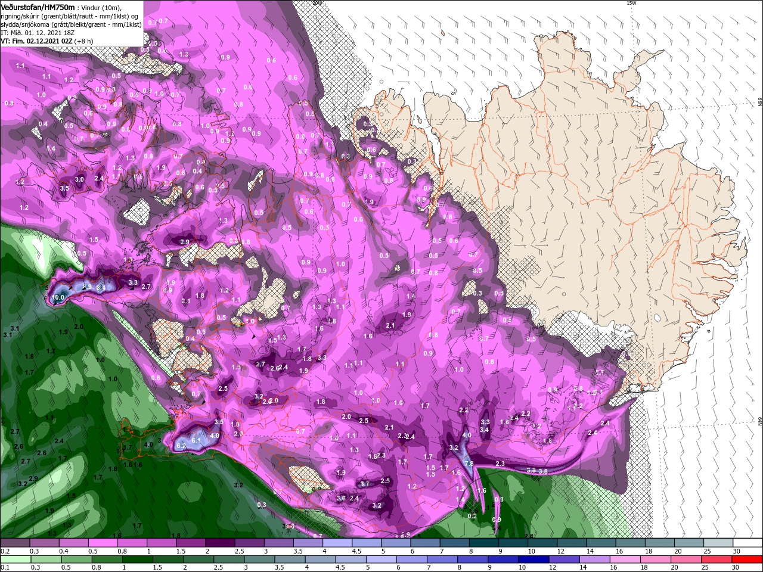Click the '3.8' precipitation value on the map
The width and height of the screenshot is (763, 572).
542,471
